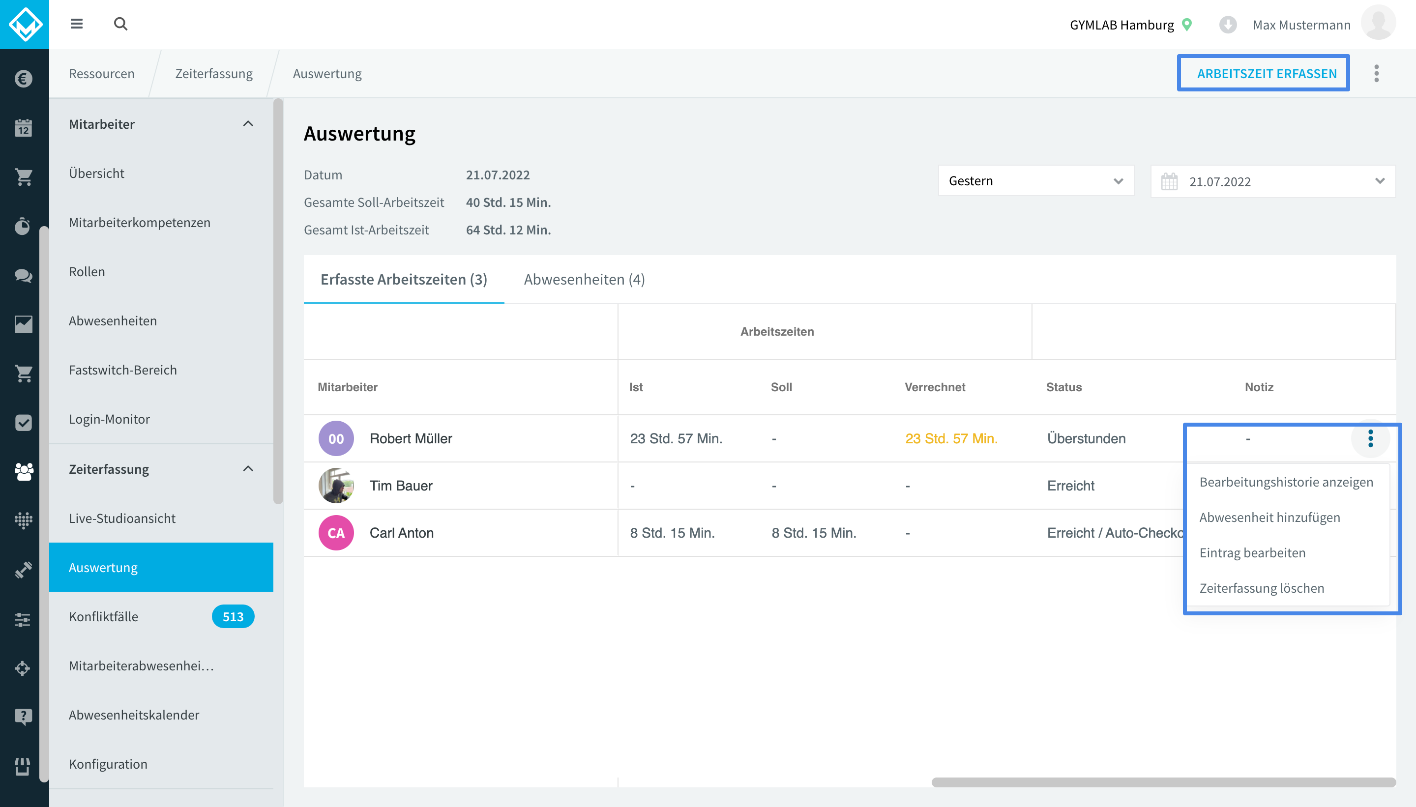Open the chat bubbles sidebar icon

[23, 275]
